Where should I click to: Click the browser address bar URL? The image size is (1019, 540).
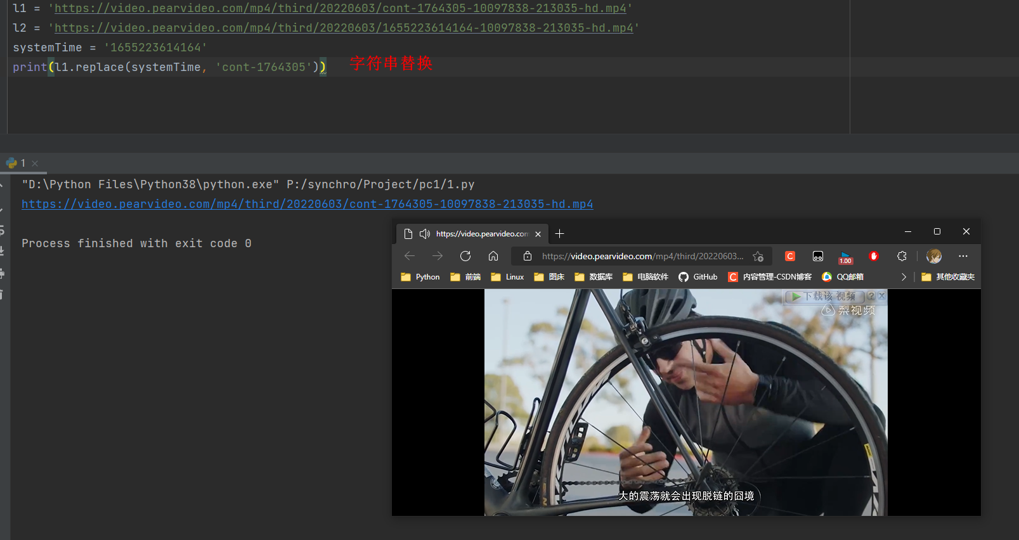642,256
